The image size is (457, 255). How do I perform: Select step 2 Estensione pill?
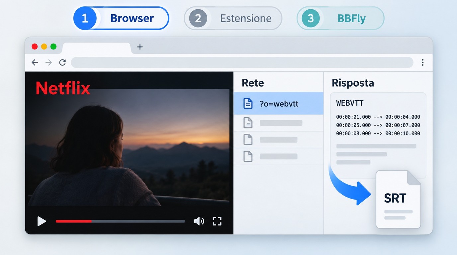pyautogui.click(x=233, y=18)
